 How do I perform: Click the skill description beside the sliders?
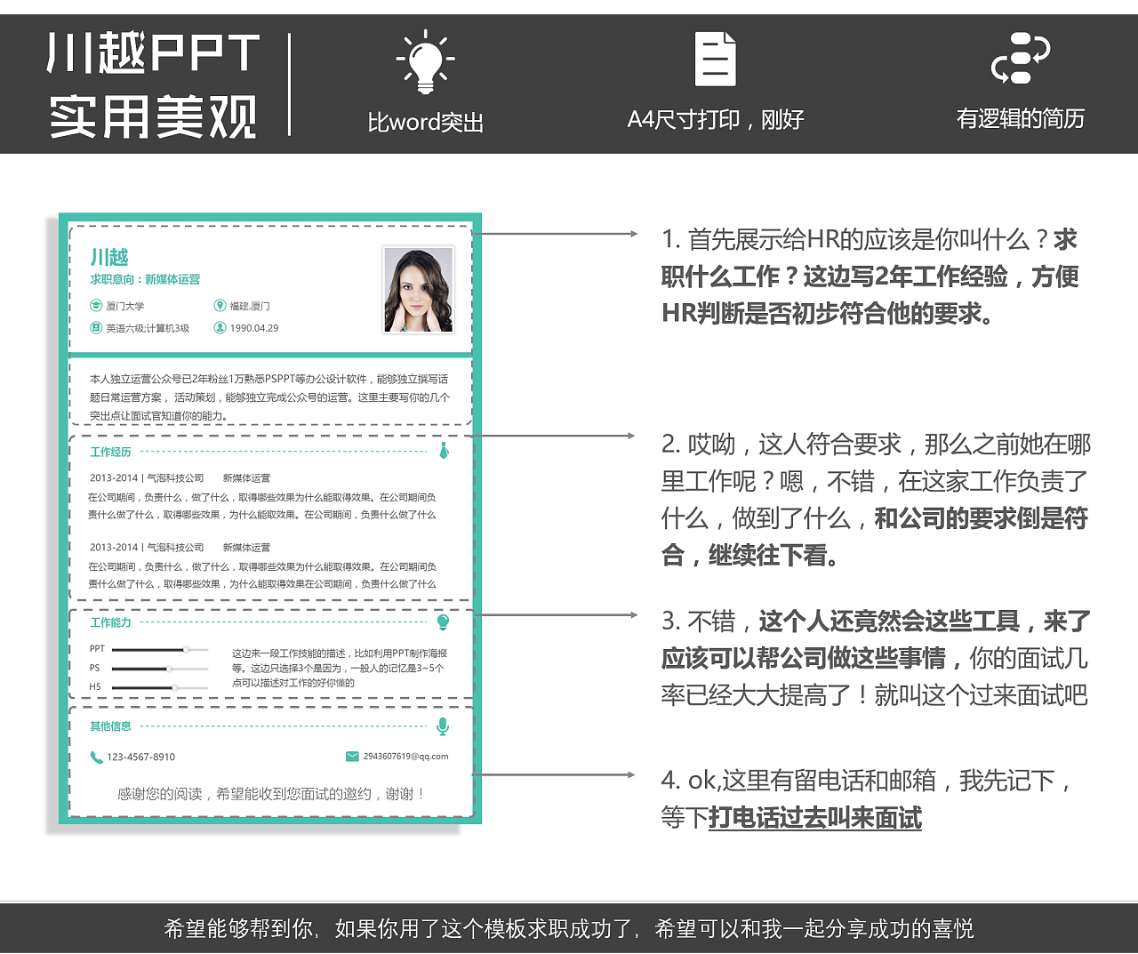click(340, 668)
